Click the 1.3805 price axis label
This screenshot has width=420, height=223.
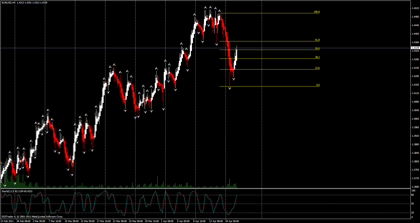tap(415, 162)
